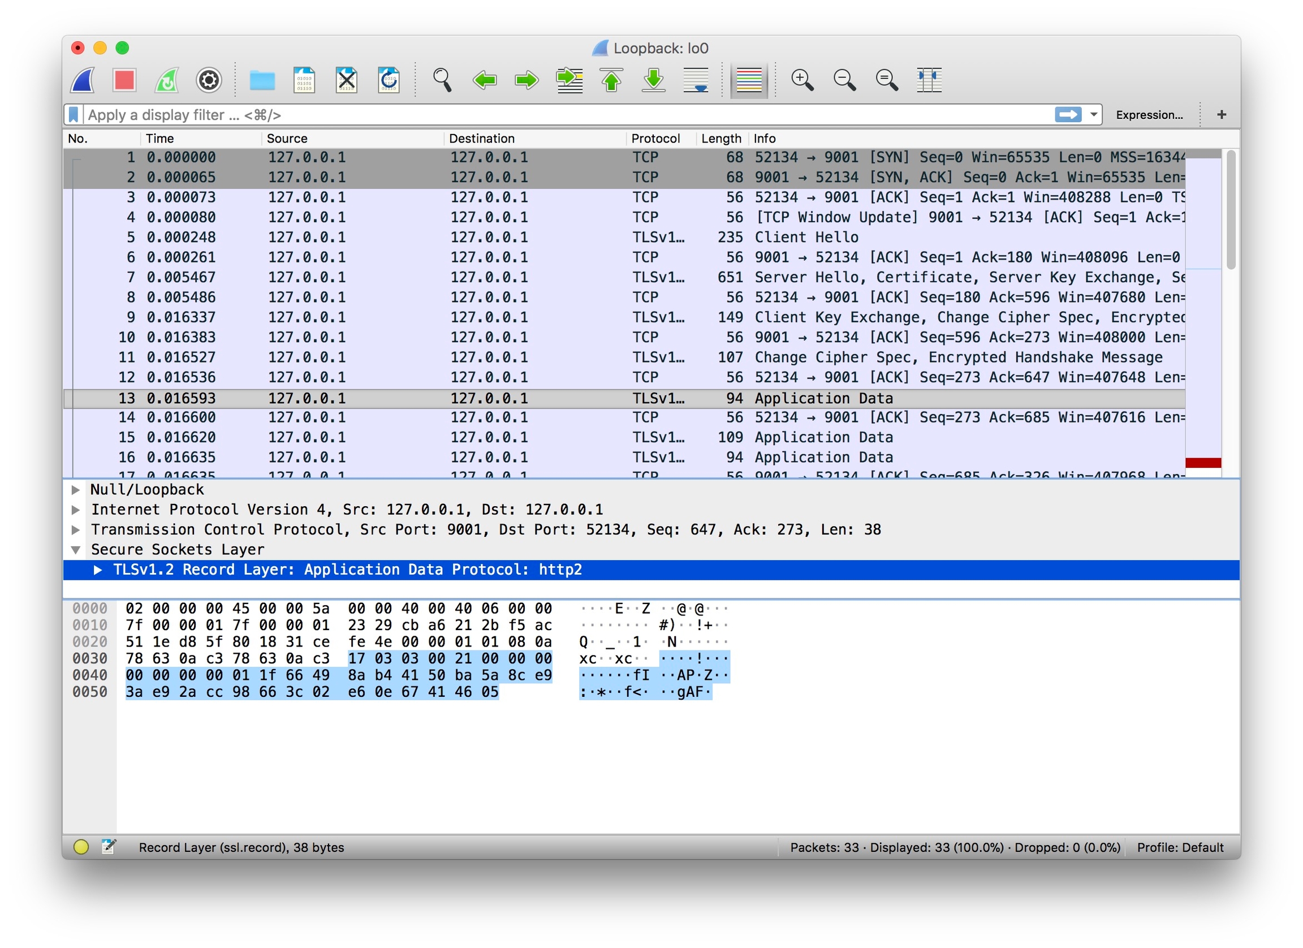Expand Transmission Control Protocol details
Viewport: 1303px width, 948px height.
click(75, 530)
